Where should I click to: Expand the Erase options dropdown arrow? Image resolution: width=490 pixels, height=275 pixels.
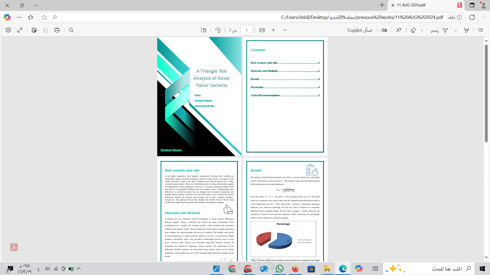[422, 31]
